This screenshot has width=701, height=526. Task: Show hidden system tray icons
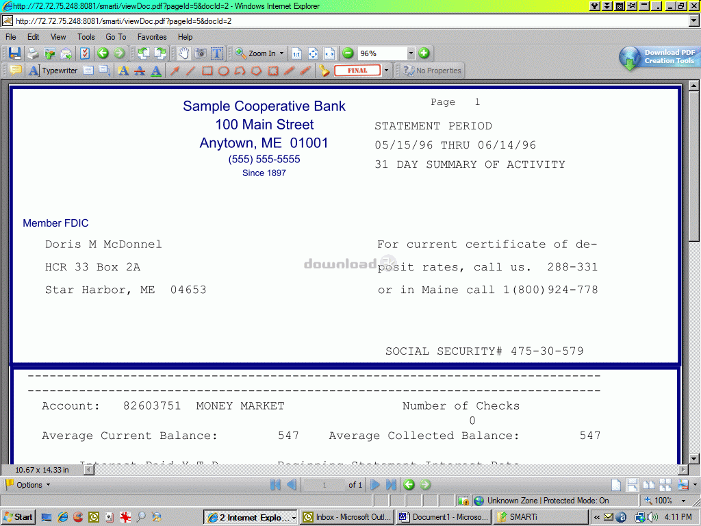pyautogui.click(x=596, y=517)
